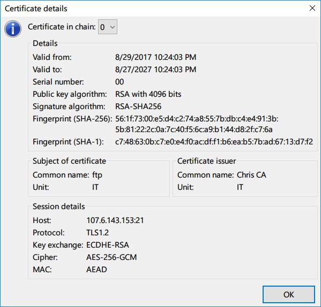Click the blue information icon
The image size is (321, 307).
pyautogui.click(x=13, y=29)
